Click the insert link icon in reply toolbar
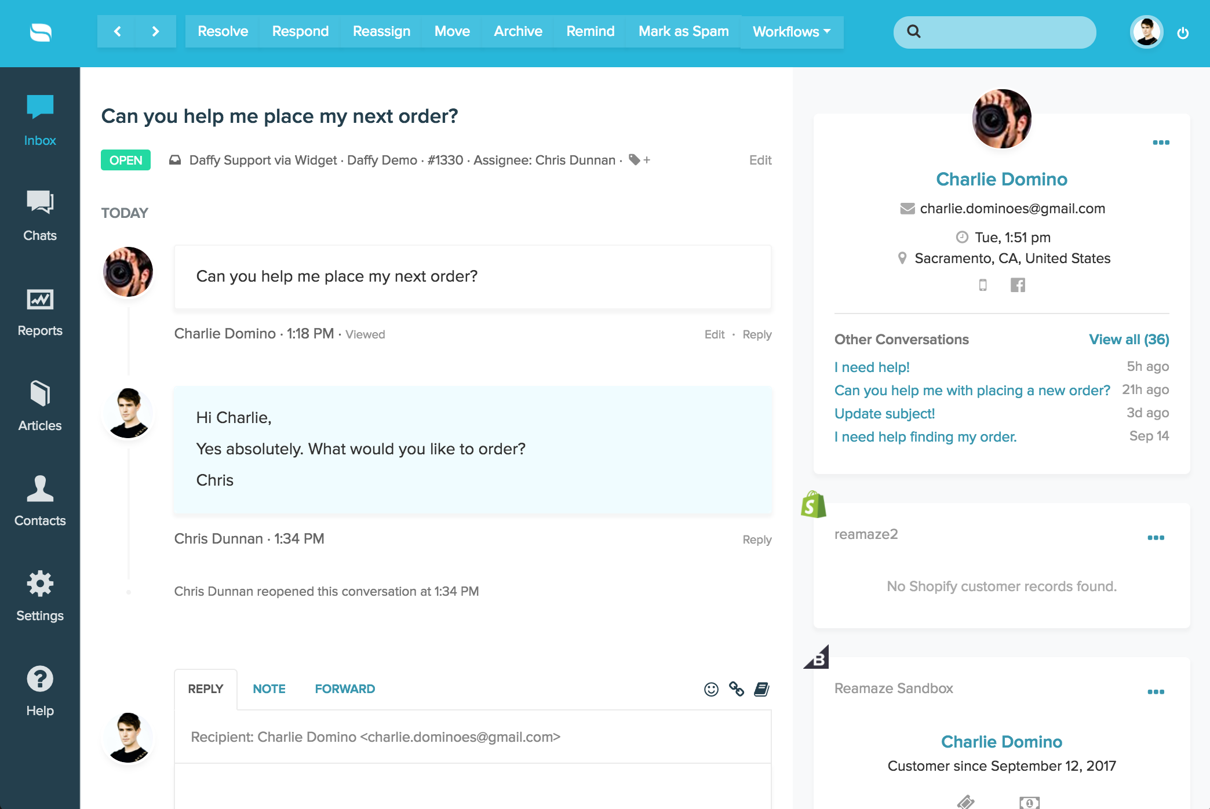Viewport: 1210px width, 809px height. click(737, 689)
